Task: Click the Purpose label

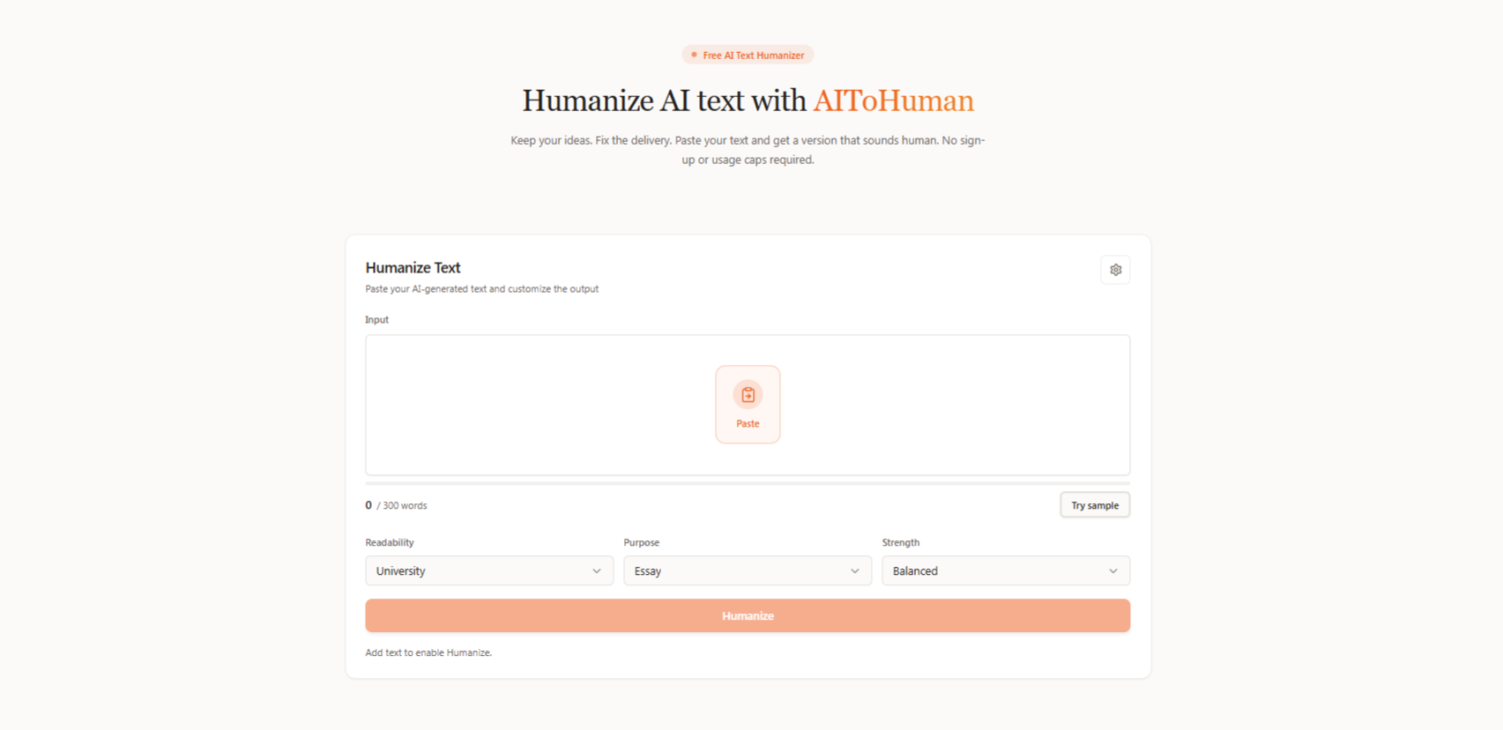Action: tap(642, 542)
